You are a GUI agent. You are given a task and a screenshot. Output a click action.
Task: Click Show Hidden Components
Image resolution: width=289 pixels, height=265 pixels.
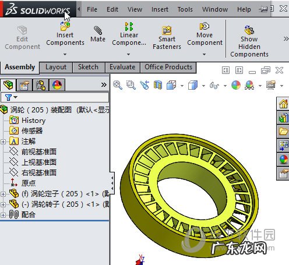(249, 41)
